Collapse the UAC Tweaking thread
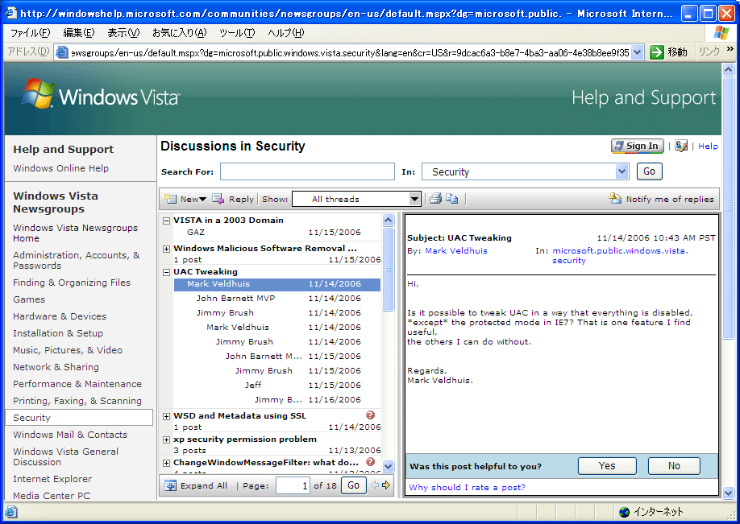740x524 pixels. (166, 272)
